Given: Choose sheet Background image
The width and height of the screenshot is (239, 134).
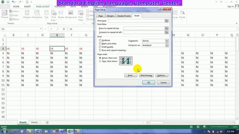Looking at the screenshot, I should tap(71, 15).
